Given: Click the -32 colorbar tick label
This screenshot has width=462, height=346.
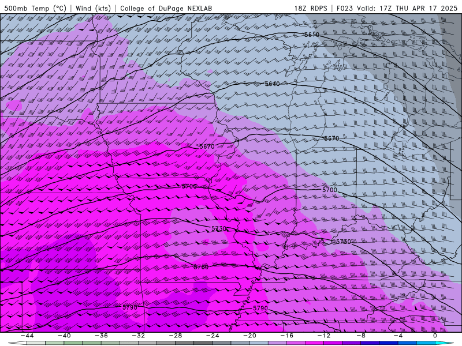Looking at the screenshot, I should click(138, 336).
